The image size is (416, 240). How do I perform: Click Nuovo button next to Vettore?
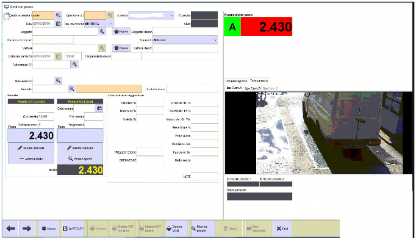click(x=121, y=48)
